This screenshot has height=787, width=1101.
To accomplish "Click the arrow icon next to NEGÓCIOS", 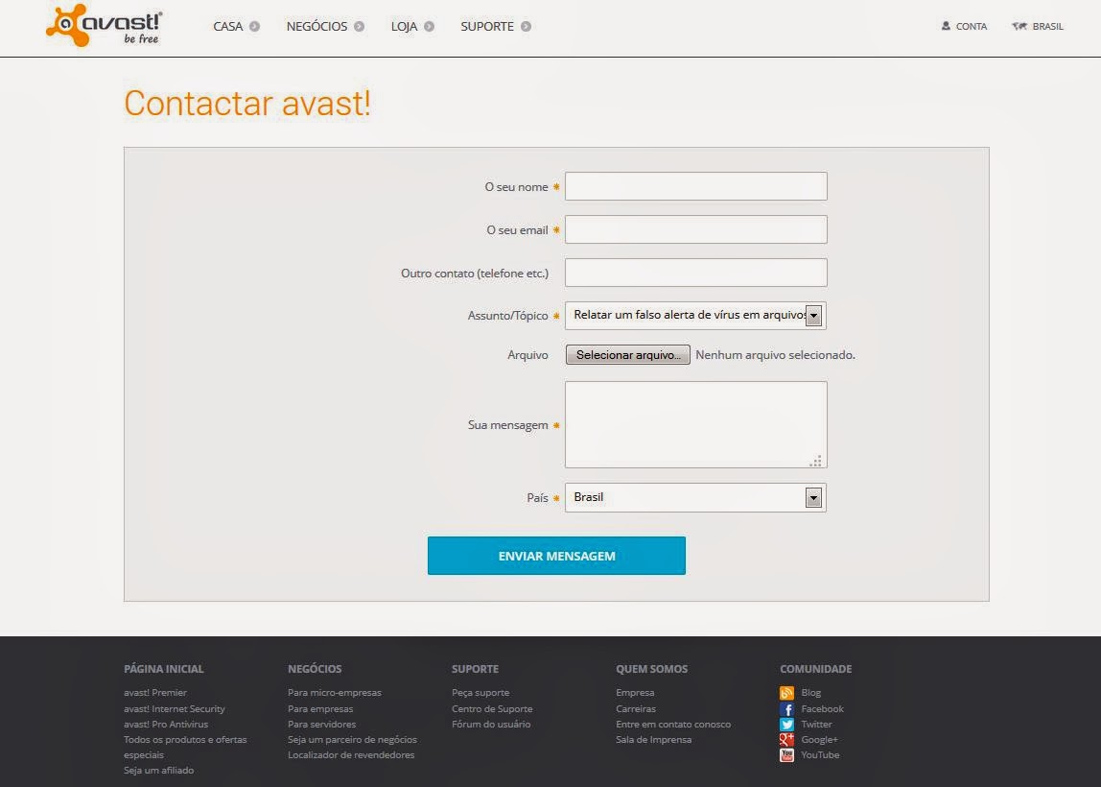I will [359, 27].
